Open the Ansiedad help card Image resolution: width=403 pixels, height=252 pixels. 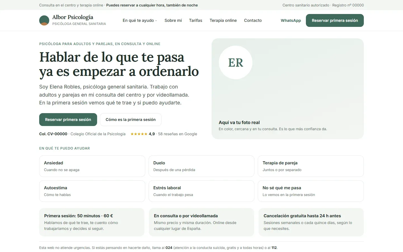click(92, 166)
